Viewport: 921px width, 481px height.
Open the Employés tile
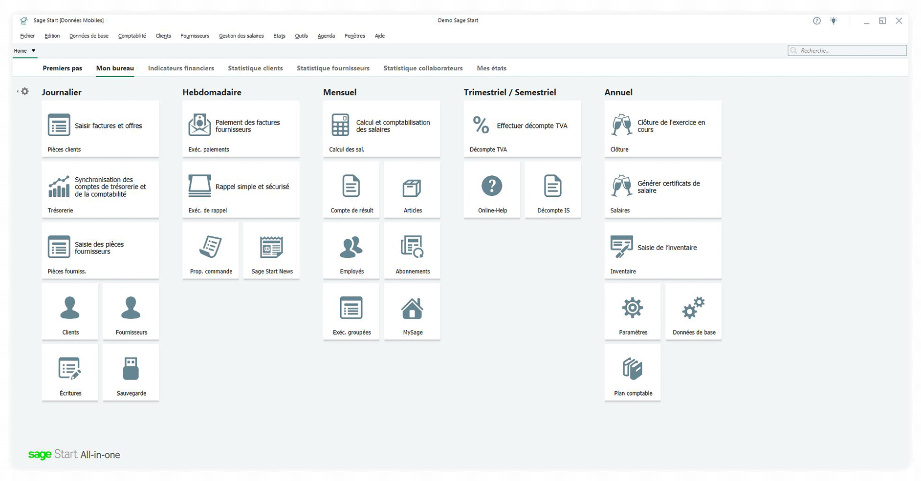point(351,251)
